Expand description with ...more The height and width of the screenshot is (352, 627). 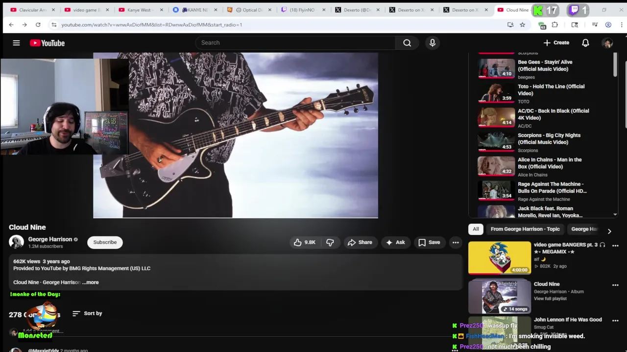coord(91,282)
